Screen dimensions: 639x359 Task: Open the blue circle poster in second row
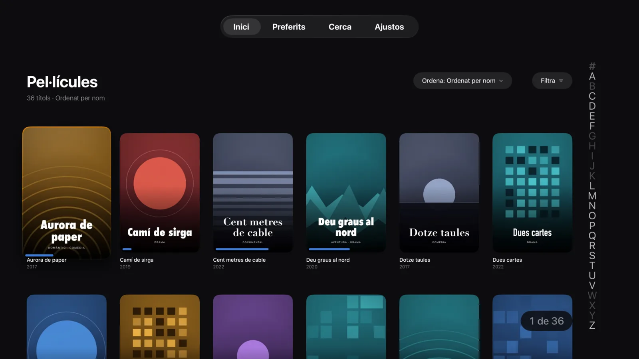pyautogui.click(x=67, y=327)
